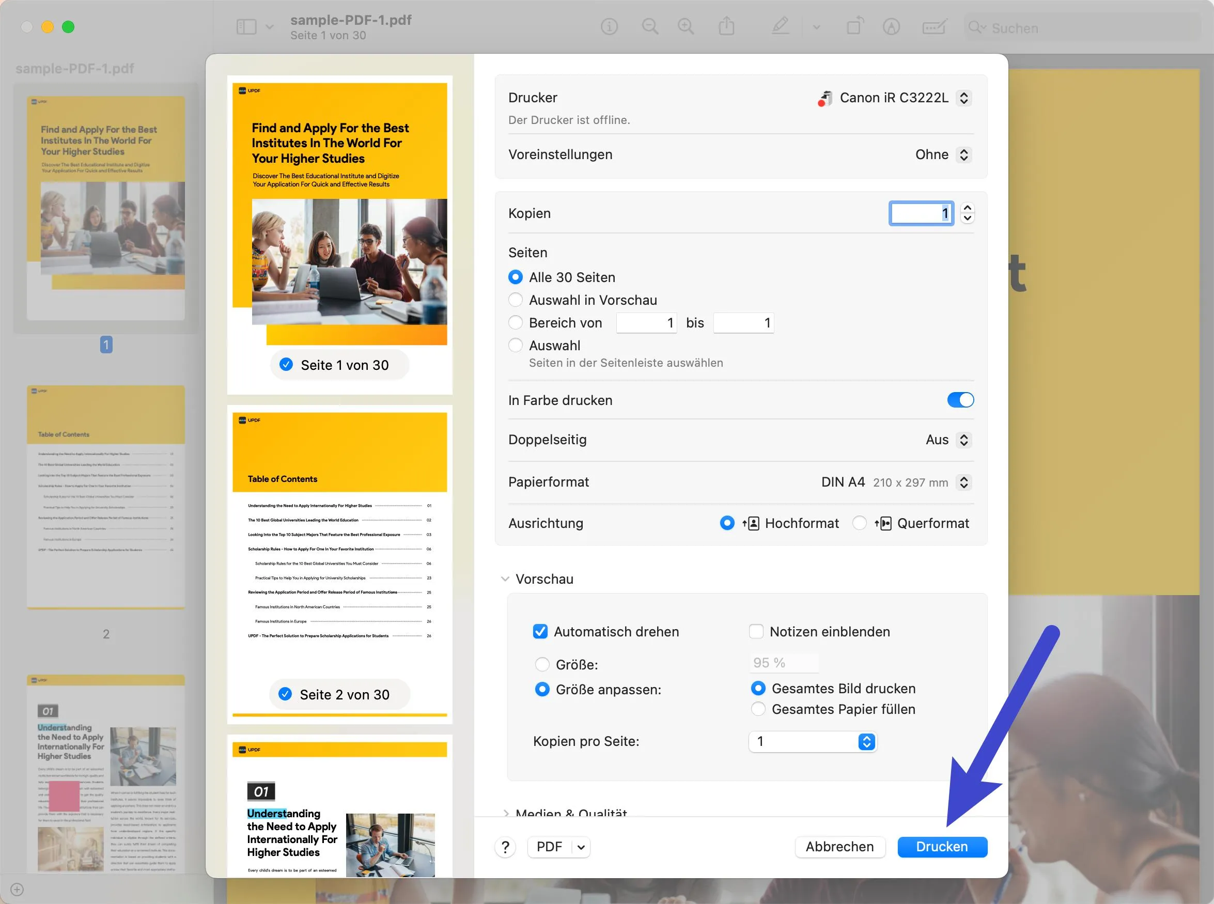Open the document info icon

click(609, 26)
